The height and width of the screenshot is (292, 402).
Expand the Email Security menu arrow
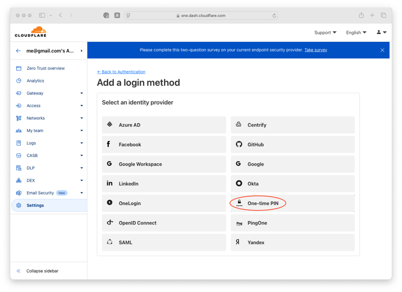pyautogui.click(x=81, y=193)
